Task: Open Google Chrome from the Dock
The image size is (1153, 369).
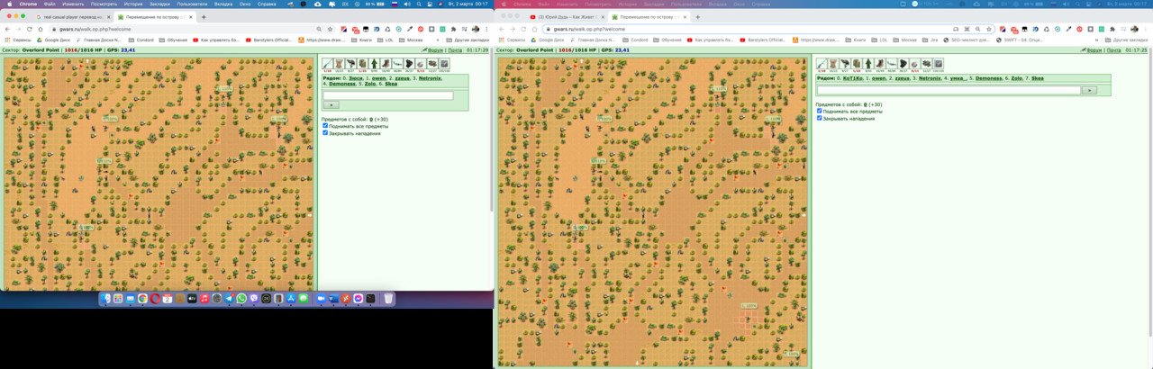Action: (x=142, y=298)
